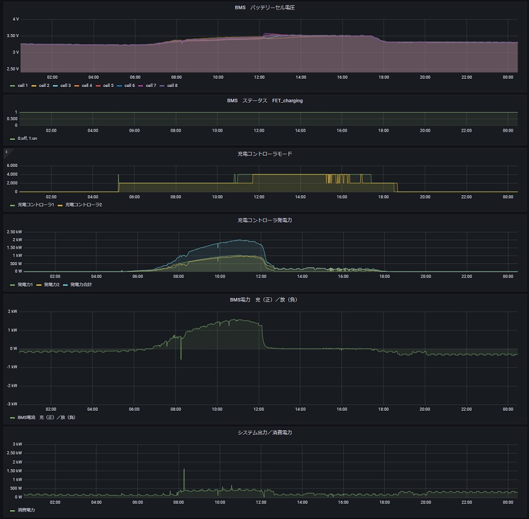Toggle the cell 7 series in legend
This screenshot has width=529, height=519.
click(151, 86)
